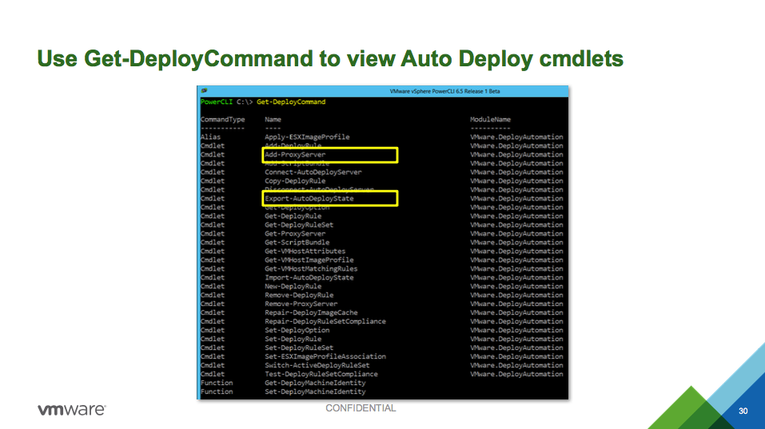Click the slide title about Get-DeployCommand
Image resolution: width=765 pixels, height=429 pixels.
330,58
